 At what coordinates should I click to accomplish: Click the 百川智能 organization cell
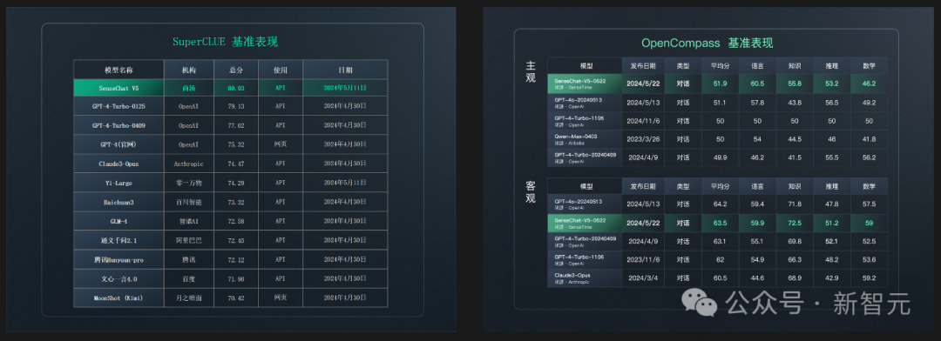tap(188, 202)
